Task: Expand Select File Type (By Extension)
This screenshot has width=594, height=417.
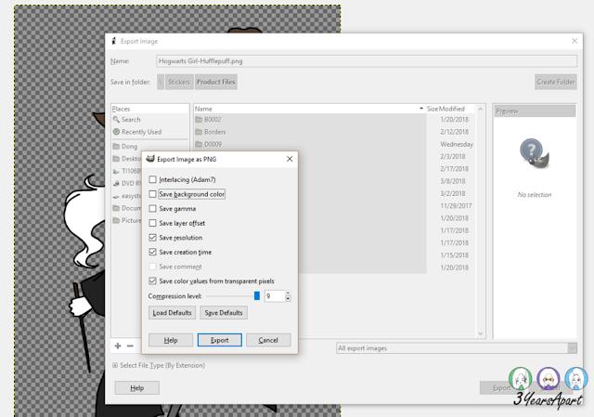Action: 159,365
